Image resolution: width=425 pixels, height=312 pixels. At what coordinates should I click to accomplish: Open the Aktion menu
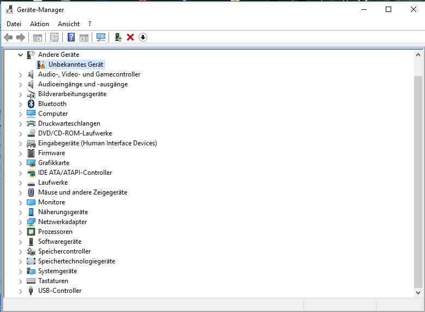[x=40, y=24]
